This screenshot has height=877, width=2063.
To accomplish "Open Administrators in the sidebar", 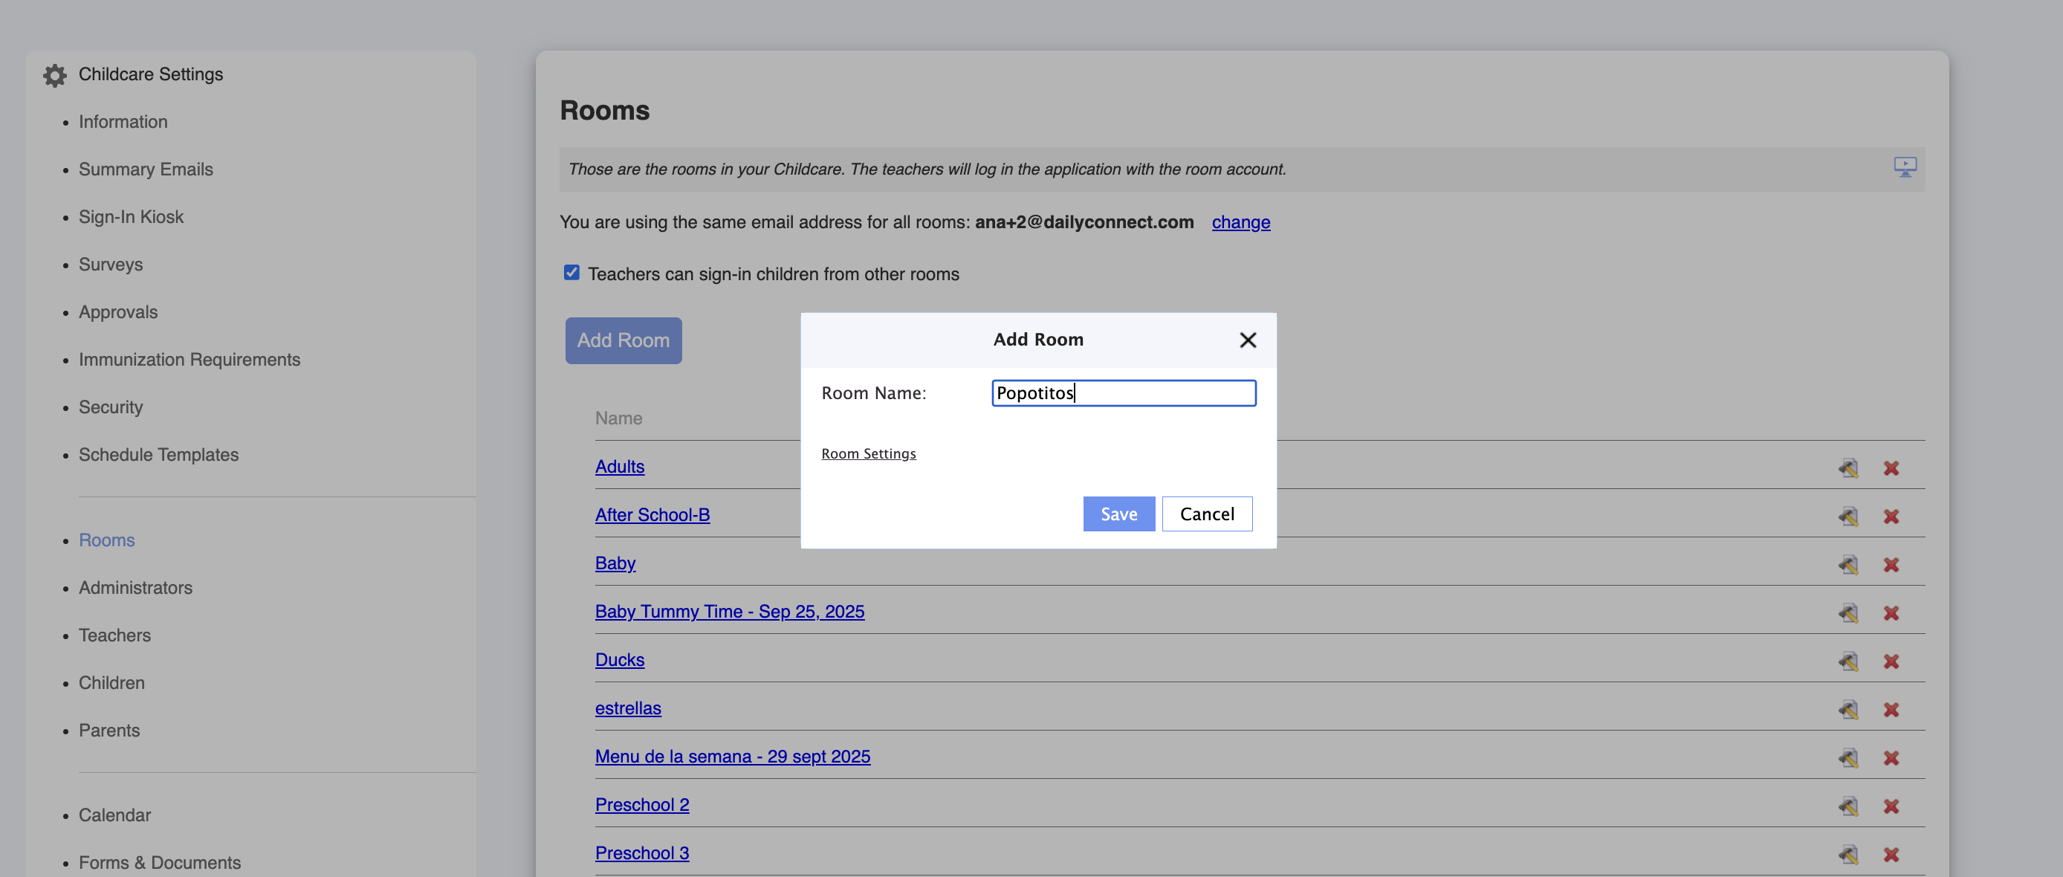I will pyautogui.click(x=135, y=587).
